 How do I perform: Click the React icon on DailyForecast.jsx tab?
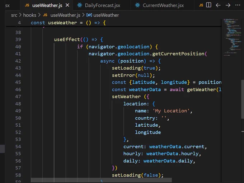[x=80, y=5]
